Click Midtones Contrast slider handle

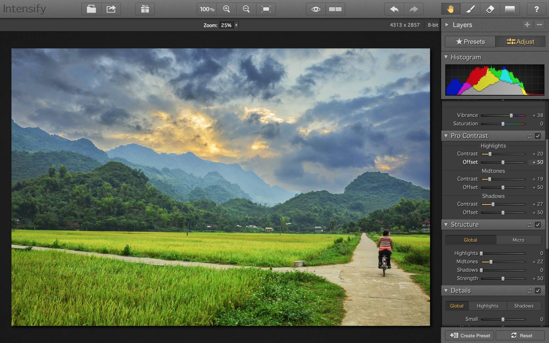(489, 179)
